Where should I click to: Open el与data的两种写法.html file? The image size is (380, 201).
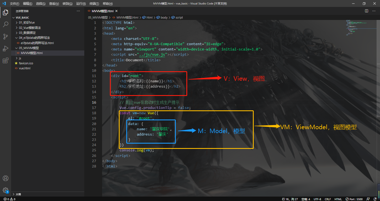coord(37,43)
